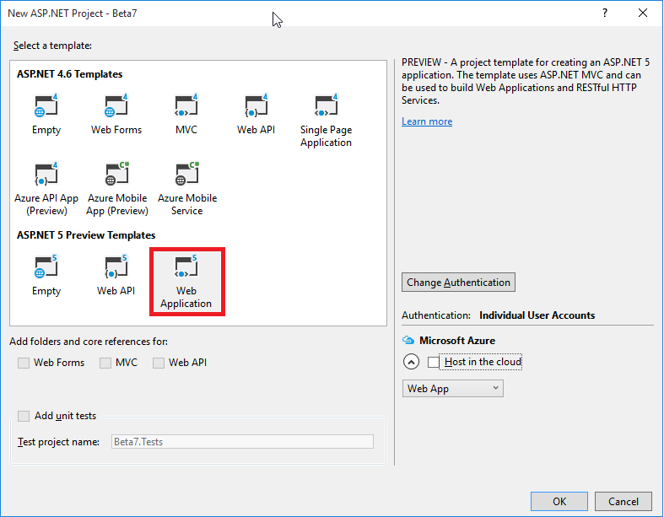Pick the Azure Mobile Service template

[x=186, y=188]
